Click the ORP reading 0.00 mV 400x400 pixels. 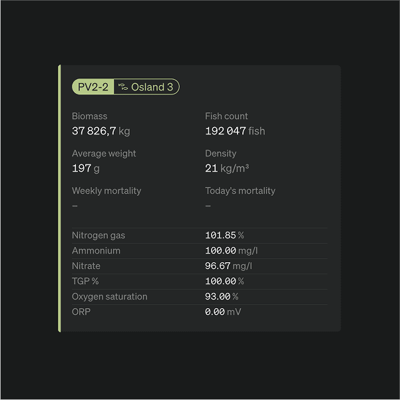223,312
